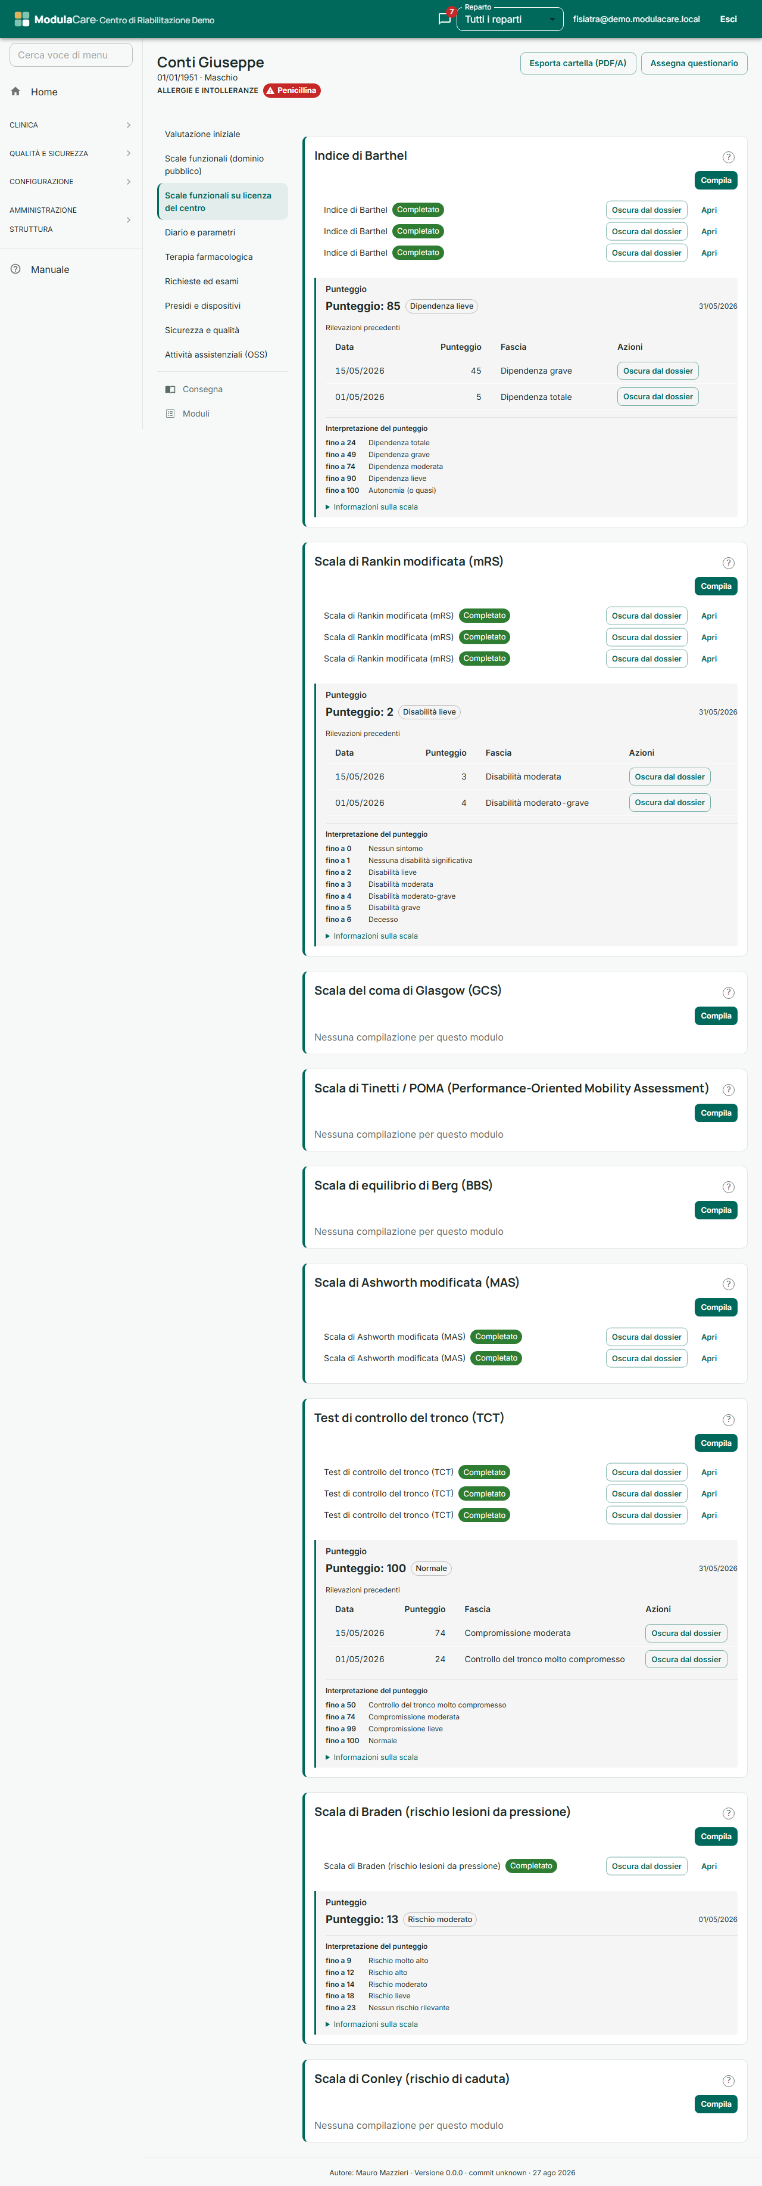
Task: Open Consegna via its book icon
Action: click(170, 390)
